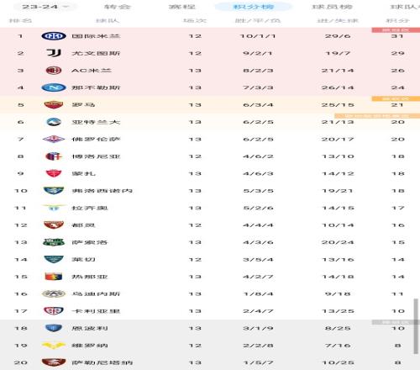Click the Inter Milan club logo
Screen dimensions: 420x370
pos(54,36)
